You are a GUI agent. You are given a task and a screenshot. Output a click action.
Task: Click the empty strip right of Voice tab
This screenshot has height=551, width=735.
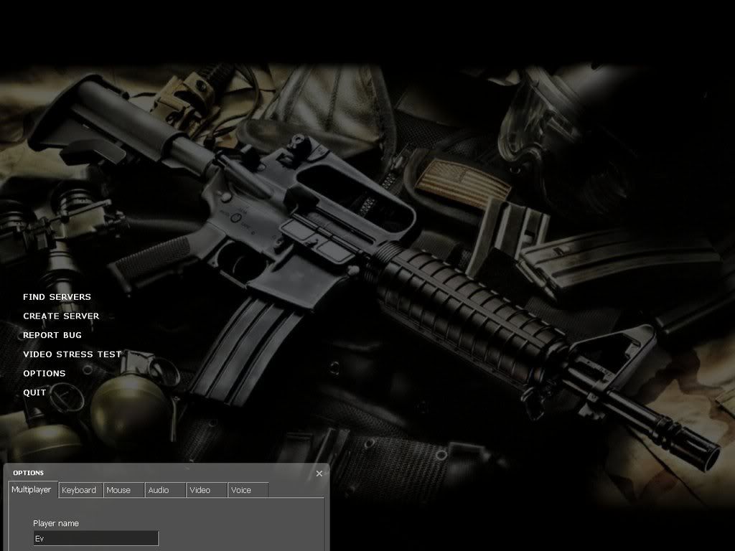point(296,490)
